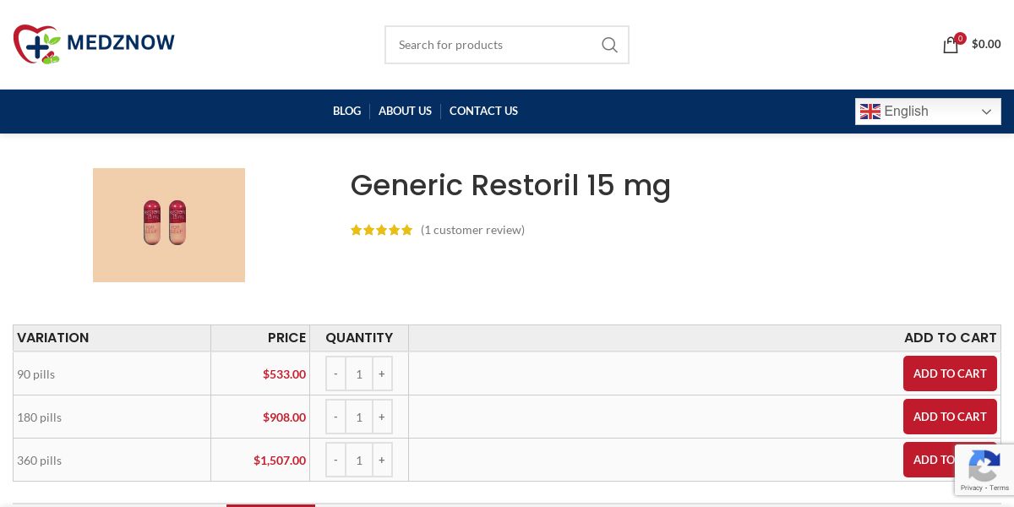Click the UK flag language icon

pos(870,112)
